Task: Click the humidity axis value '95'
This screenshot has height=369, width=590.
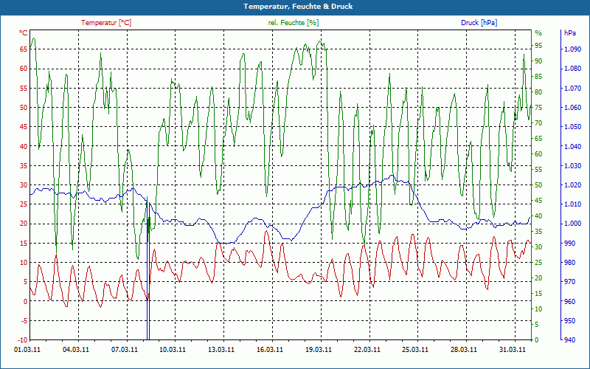Action: tap(538, 46)
